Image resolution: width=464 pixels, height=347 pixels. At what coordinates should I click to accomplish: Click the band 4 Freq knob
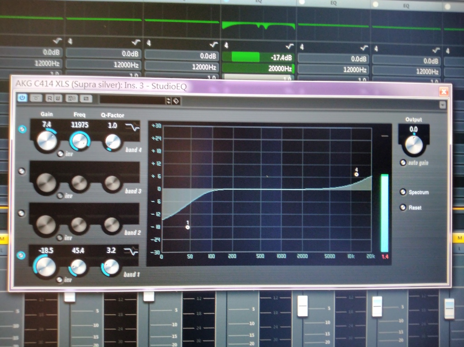pos(80,141)
